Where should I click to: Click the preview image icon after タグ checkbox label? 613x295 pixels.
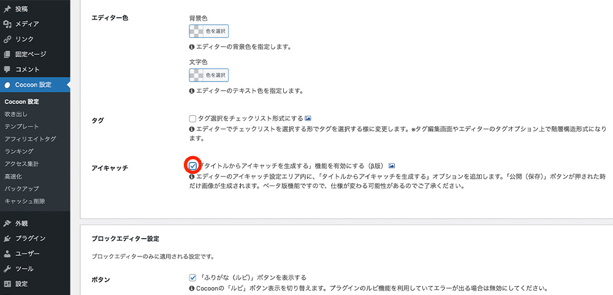click(309, 118)
